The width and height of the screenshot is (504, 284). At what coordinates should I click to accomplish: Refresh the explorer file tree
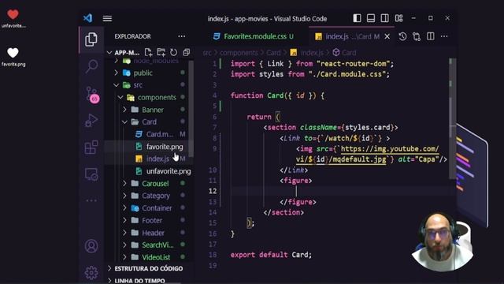[x=173, y=52]
